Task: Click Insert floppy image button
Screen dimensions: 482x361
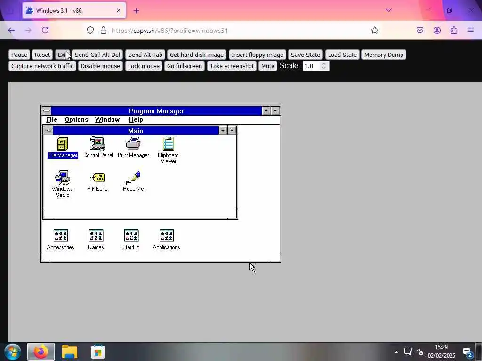Action: coord(257,55)
